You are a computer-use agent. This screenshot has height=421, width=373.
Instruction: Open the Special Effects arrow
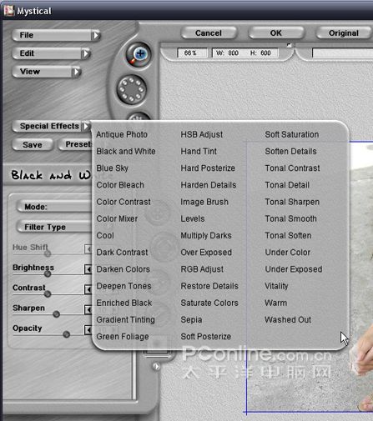pyautogui.click(x=86, y=126)
